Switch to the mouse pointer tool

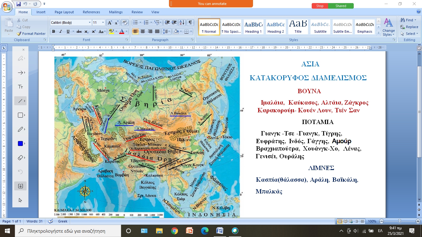pos(20,200)
